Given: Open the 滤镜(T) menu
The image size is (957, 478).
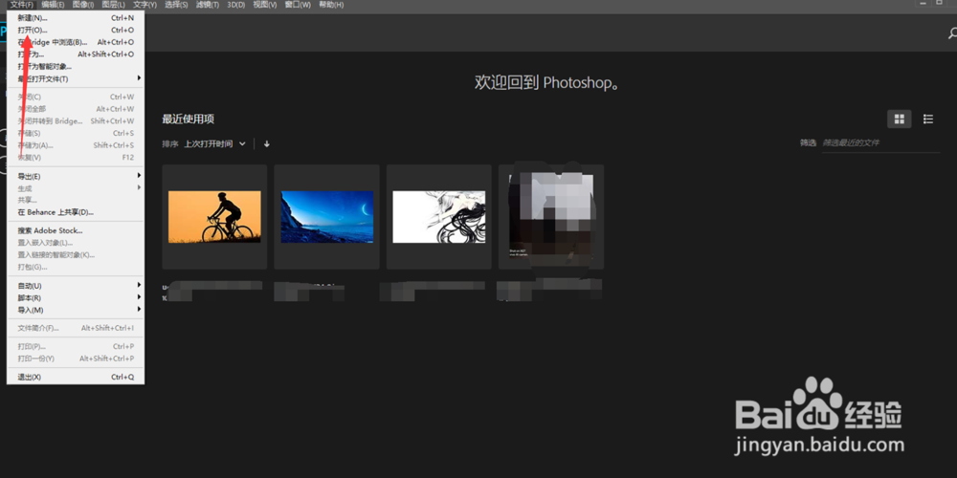Looking at the screenshot, I should click(208, 5).
